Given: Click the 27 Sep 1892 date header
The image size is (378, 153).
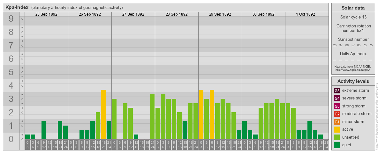Looking at the screenshot, I should pos(133,14).
